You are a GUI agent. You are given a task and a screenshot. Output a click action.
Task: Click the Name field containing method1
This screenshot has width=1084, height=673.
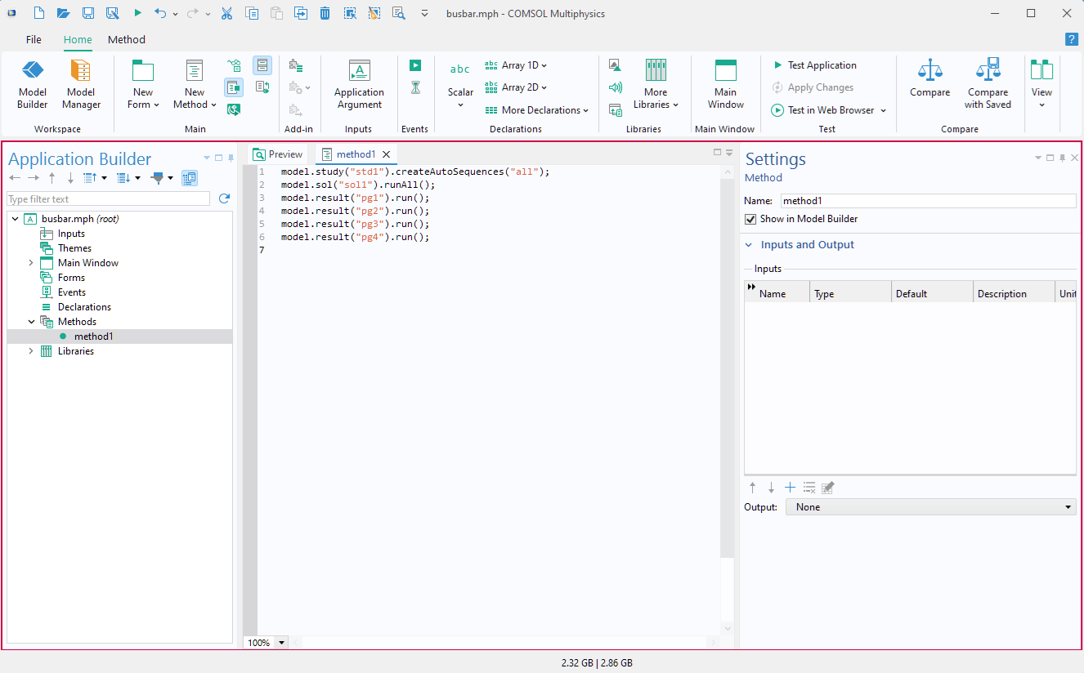pos(927,201)
